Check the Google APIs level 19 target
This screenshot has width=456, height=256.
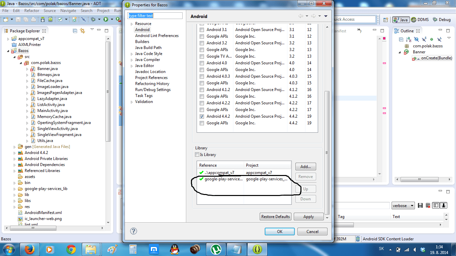tap(202, 123)
